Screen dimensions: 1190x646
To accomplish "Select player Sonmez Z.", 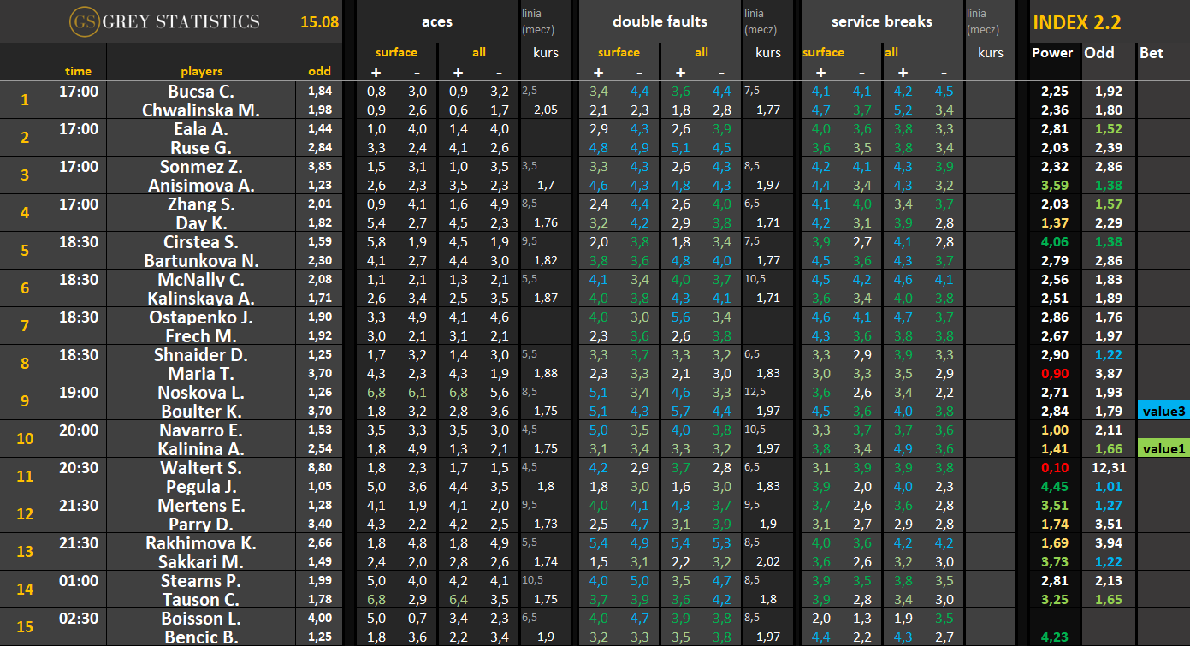I will 201,167.
